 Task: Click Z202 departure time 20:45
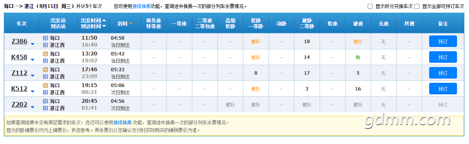(89, 101)
